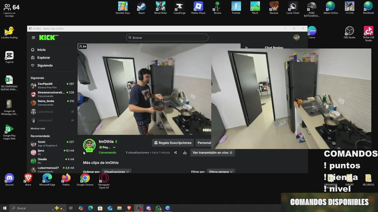Expand chevron next to ImOthis badge

(x=114, y=148)
